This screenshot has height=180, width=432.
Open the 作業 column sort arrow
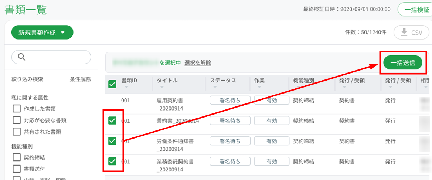(259, 87)
